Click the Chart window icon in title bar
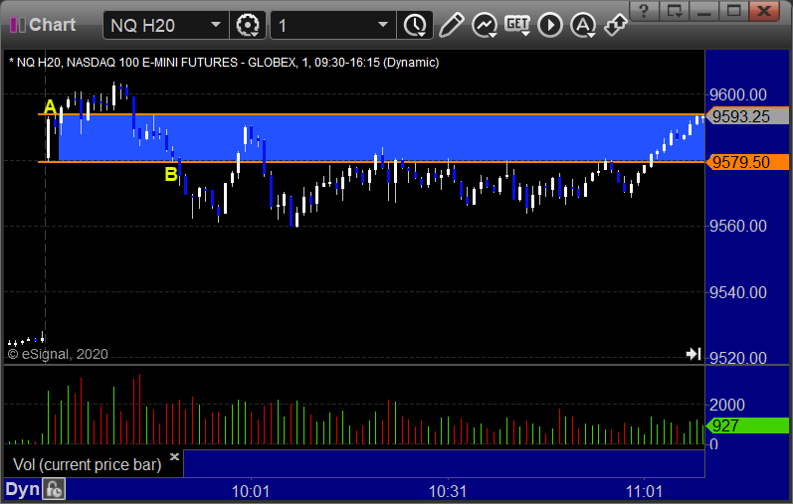 (x=17, y=25)
